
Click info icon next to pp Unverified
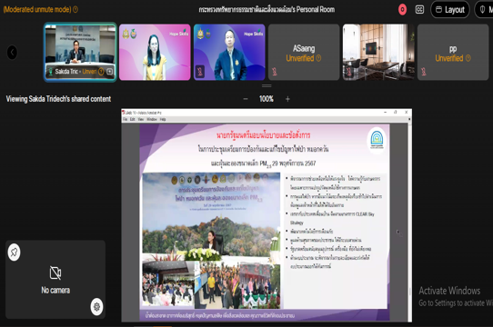point(468,58)
